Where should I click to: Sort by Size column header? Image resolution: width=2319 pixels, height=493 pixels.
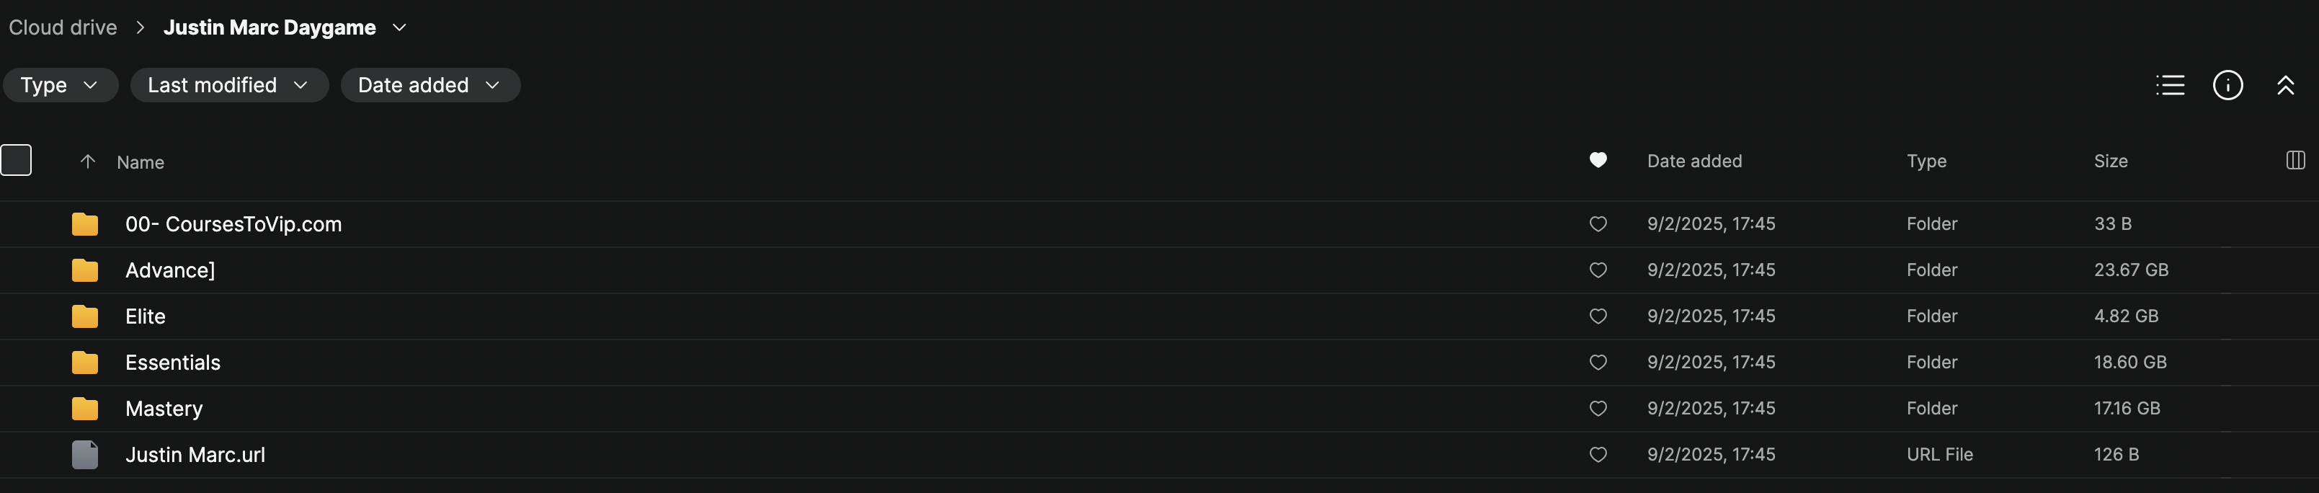coord(2110,161)
